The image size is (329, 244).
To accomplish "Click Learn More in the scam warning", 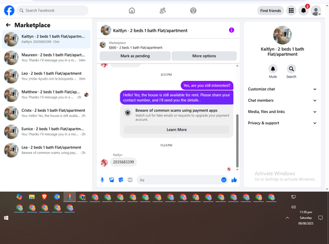I will tap(176, 130).
